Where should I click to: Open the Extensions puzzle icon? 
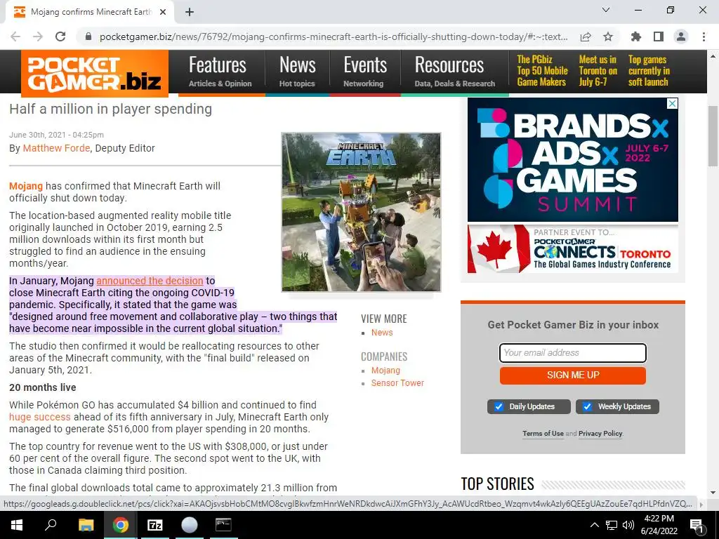coord(636,36)
